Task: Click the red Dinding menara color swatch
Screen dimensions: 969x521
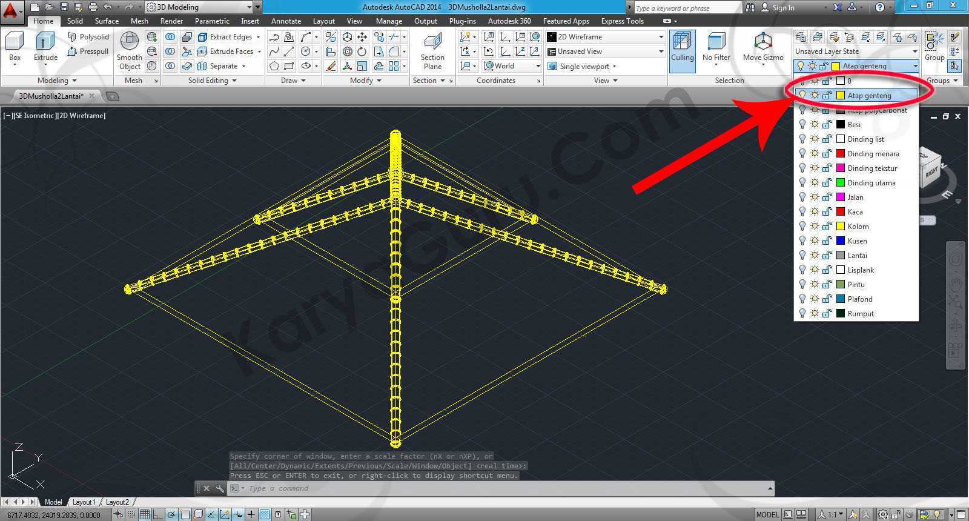Action: 841,154
